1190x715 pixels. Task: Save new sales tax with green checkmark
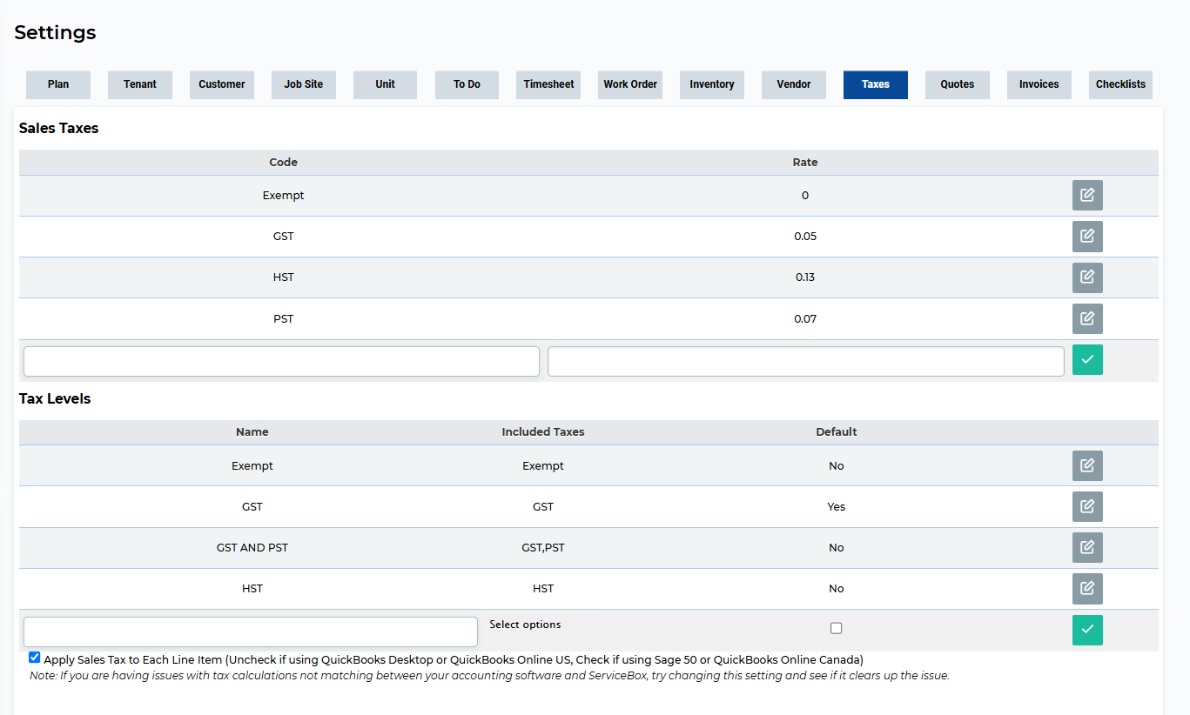1087,359
